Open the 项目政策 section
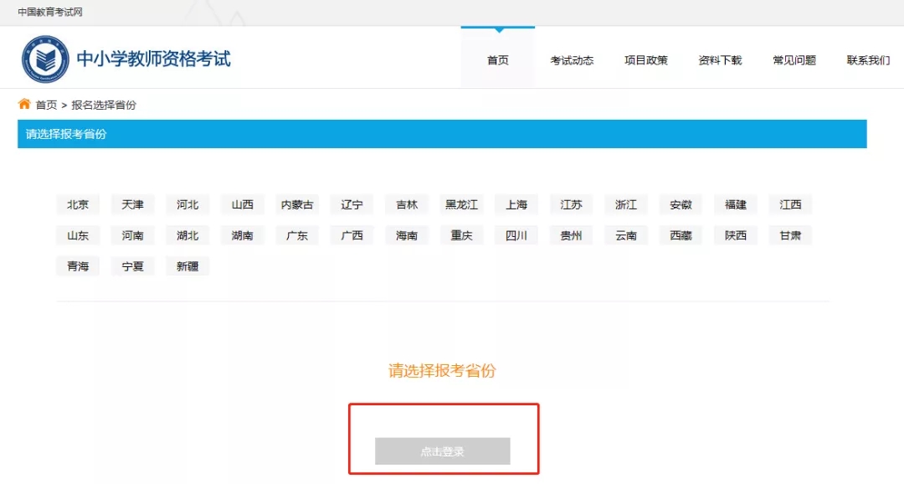Screen dimensions: 904x484 pyautogui.click(x=645, y=59)
